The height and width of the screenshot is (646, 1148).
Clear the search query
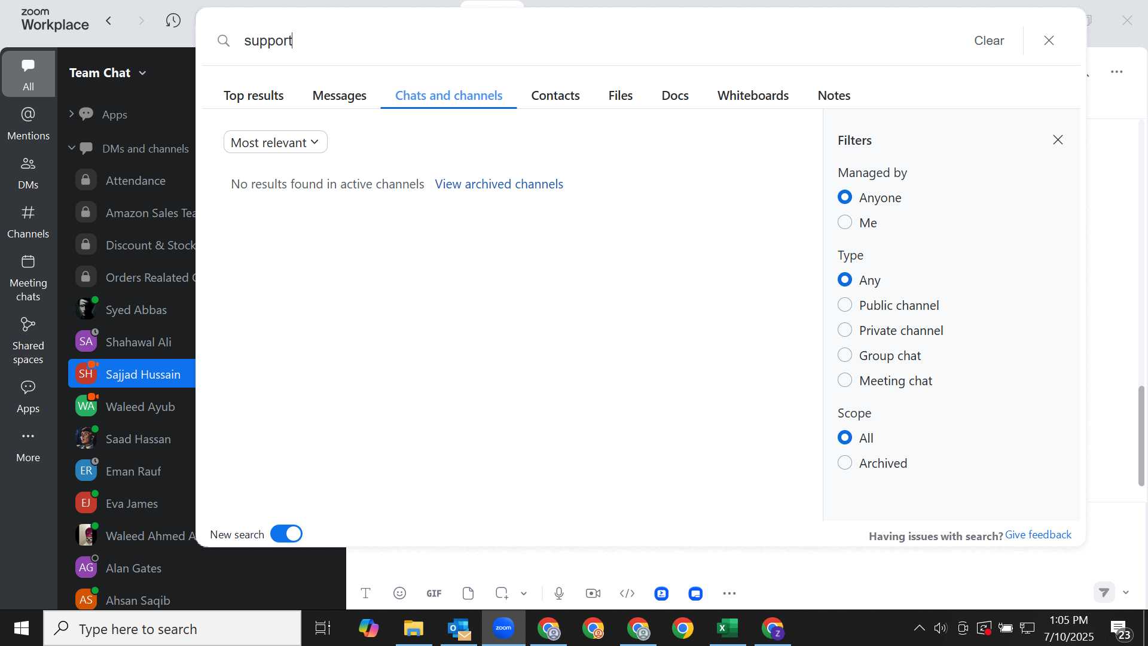[x=989, y=41]
